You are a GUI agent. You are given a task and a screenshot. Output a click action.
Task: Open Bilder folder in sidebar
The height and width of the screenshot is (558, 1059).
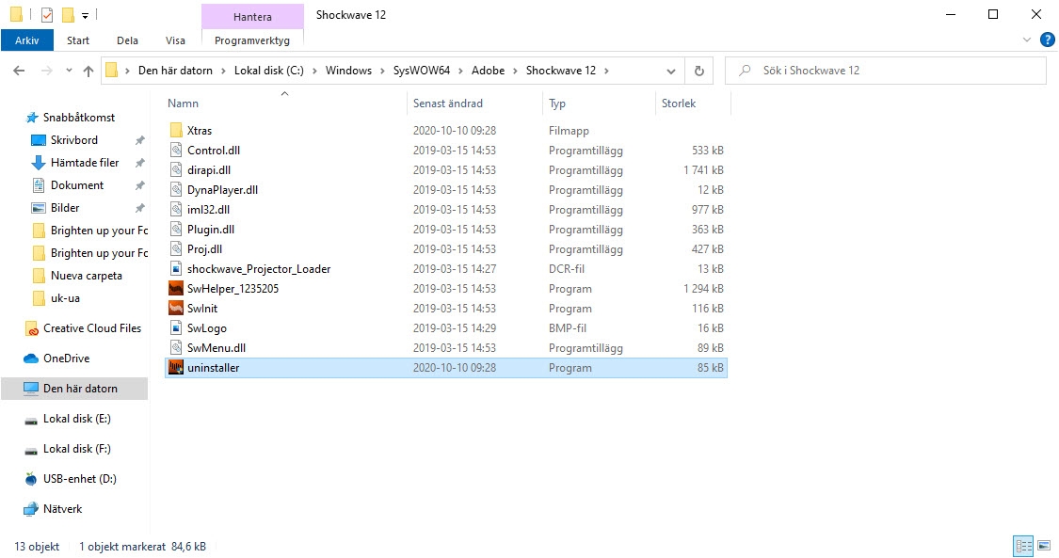pyautogui.click(x=56, y=208)
